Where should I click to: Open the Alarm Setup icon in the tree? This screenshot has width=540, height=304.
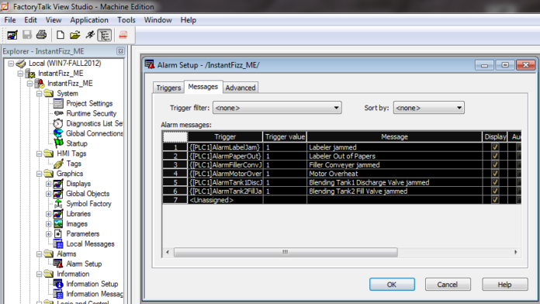click(x=58, y=264)
